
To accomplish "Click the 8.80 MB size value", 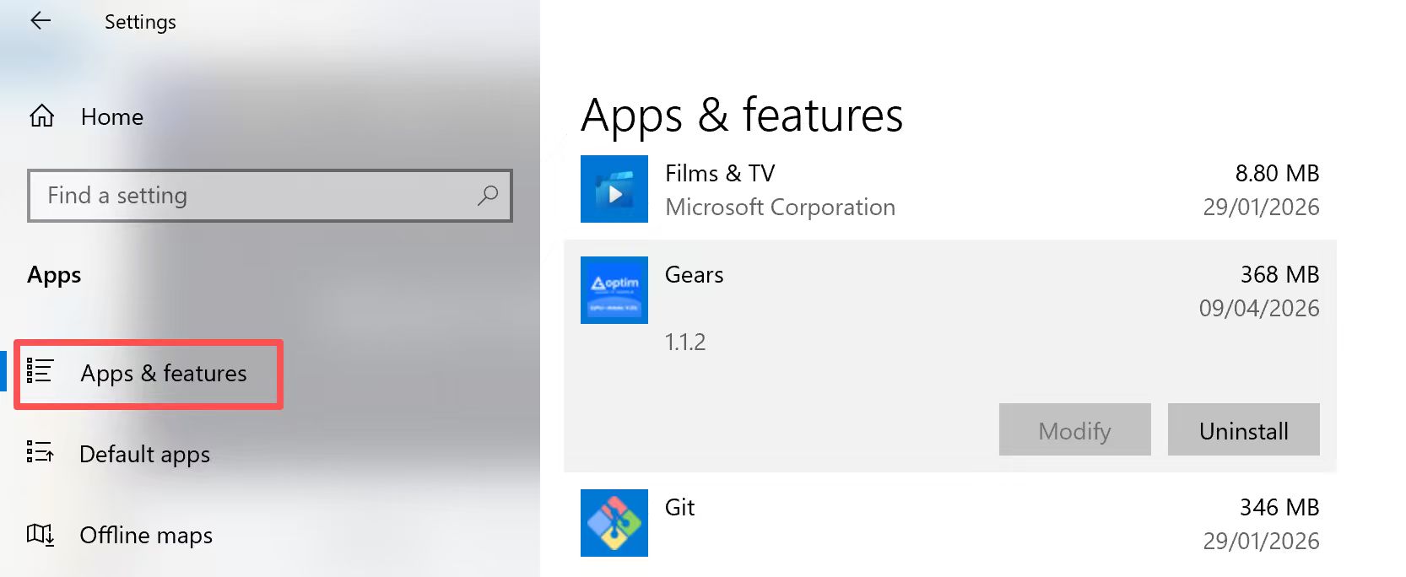I will click(x=1277, y=174).
